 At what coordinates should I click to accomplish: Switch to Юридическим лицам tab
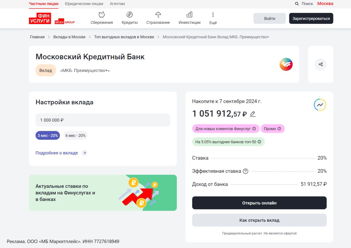point(84,4)
